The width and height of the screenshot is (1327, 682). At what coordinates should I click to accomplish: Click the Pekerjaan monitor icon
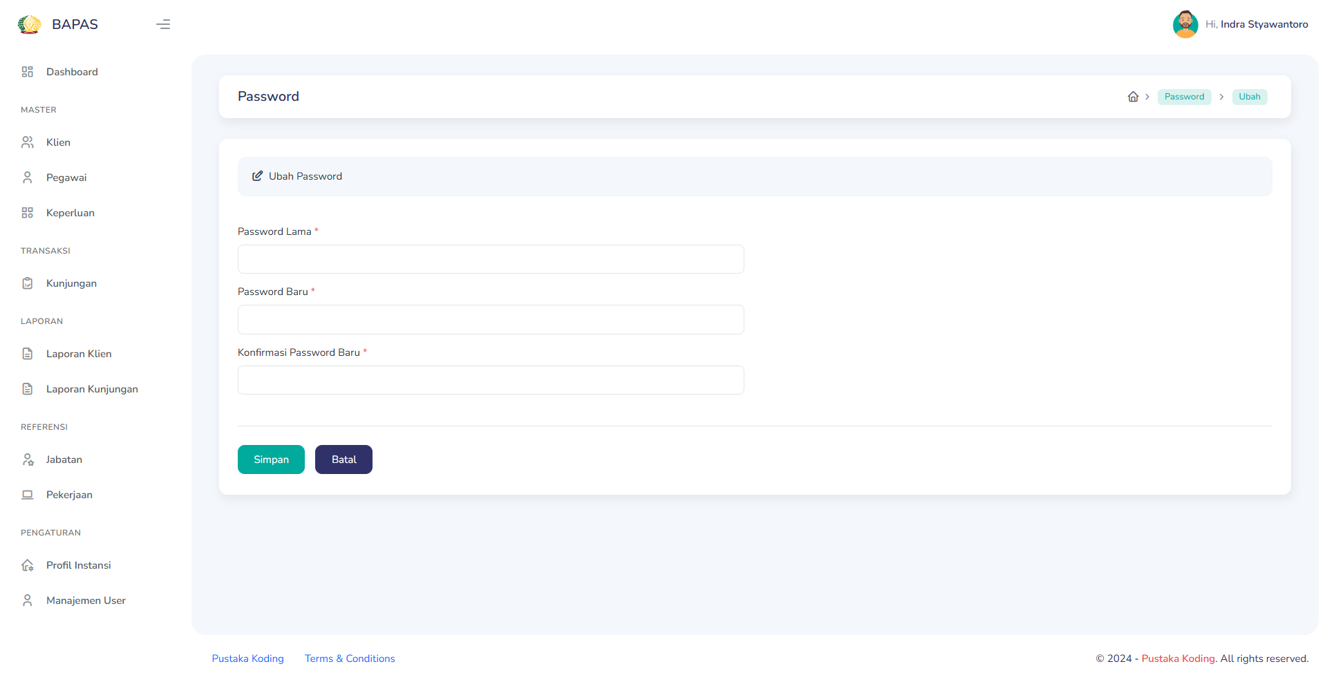28,495
